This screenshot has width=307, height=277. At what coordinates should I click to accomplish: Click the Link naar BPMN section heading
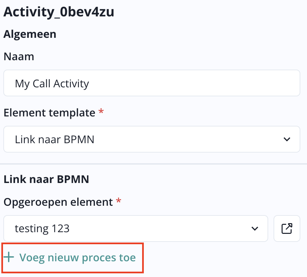[46, 179]
